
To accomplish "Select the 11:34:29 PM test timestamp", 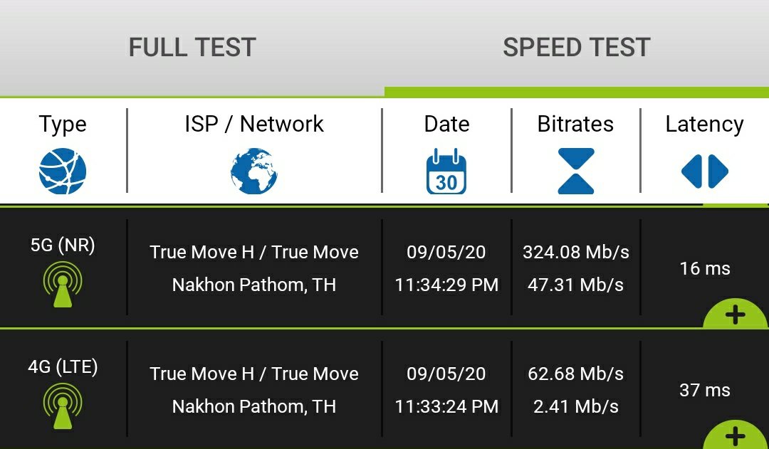I will click(x=446, y=285).
